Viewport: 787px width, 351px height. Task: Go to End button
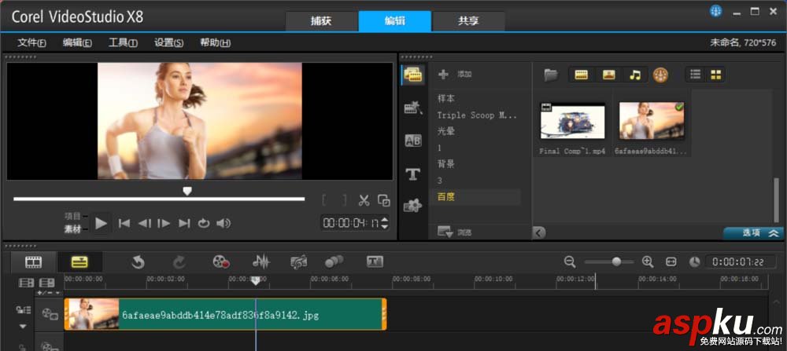pos(184,223)
